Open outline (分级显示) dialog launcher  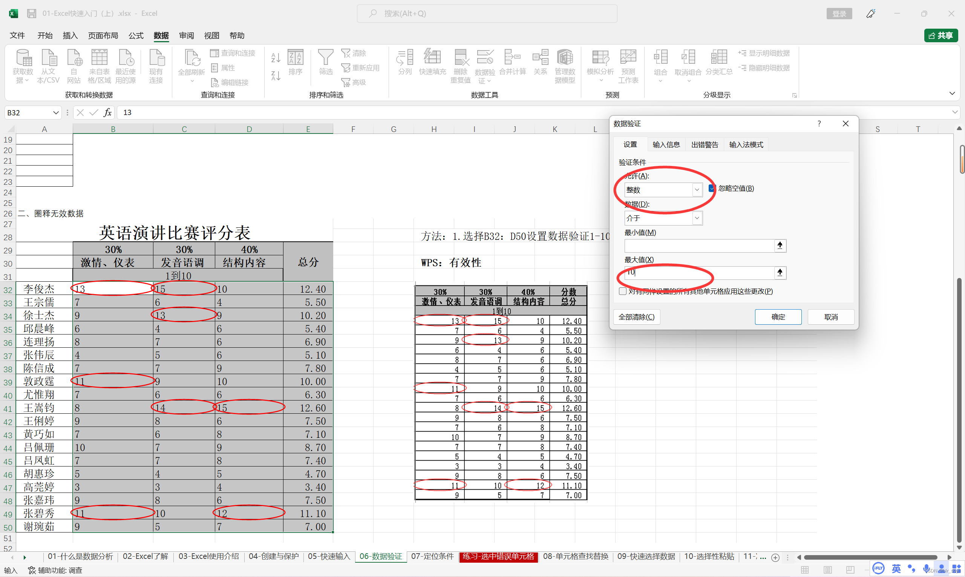794,95
